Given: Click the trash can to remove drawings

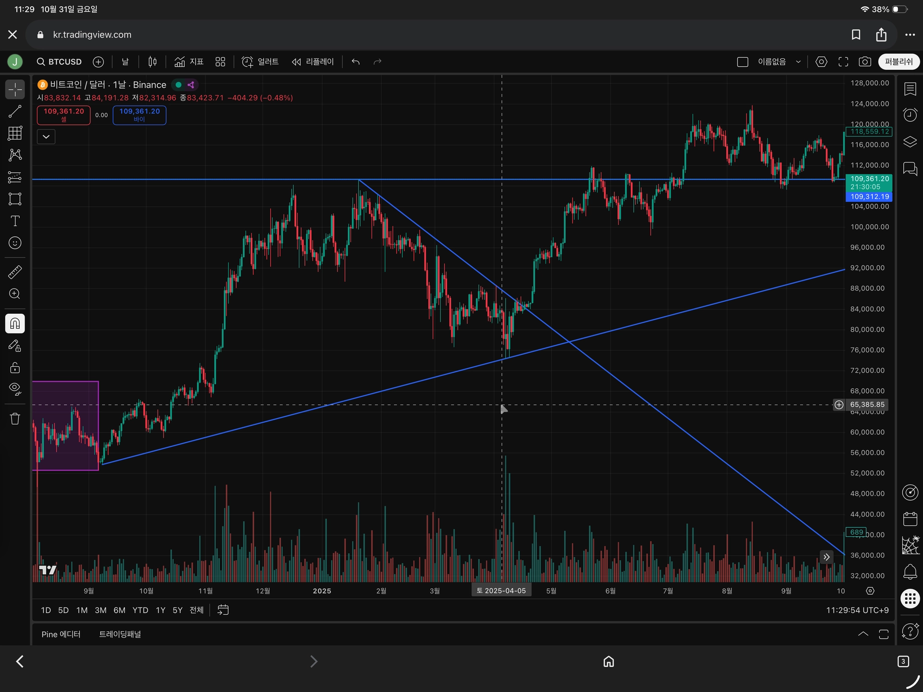Looking at the screenshot, I should coord(15,419).
